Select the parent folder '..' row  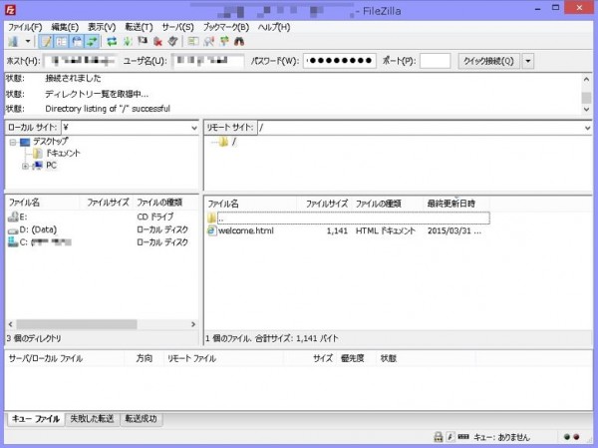tap(348, 219)
